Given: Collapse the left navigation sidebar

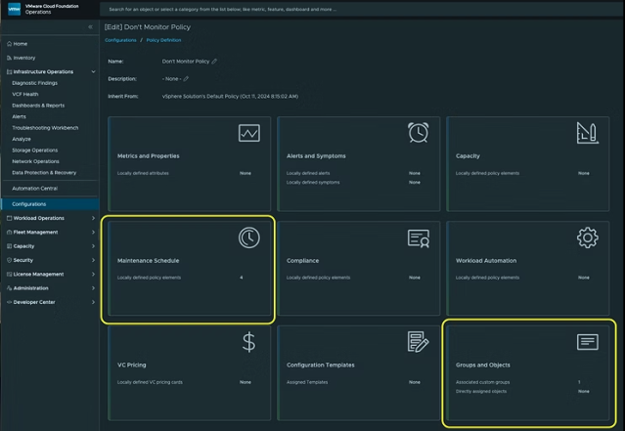Looking at the screenshot, I should (x=91, y=27).
